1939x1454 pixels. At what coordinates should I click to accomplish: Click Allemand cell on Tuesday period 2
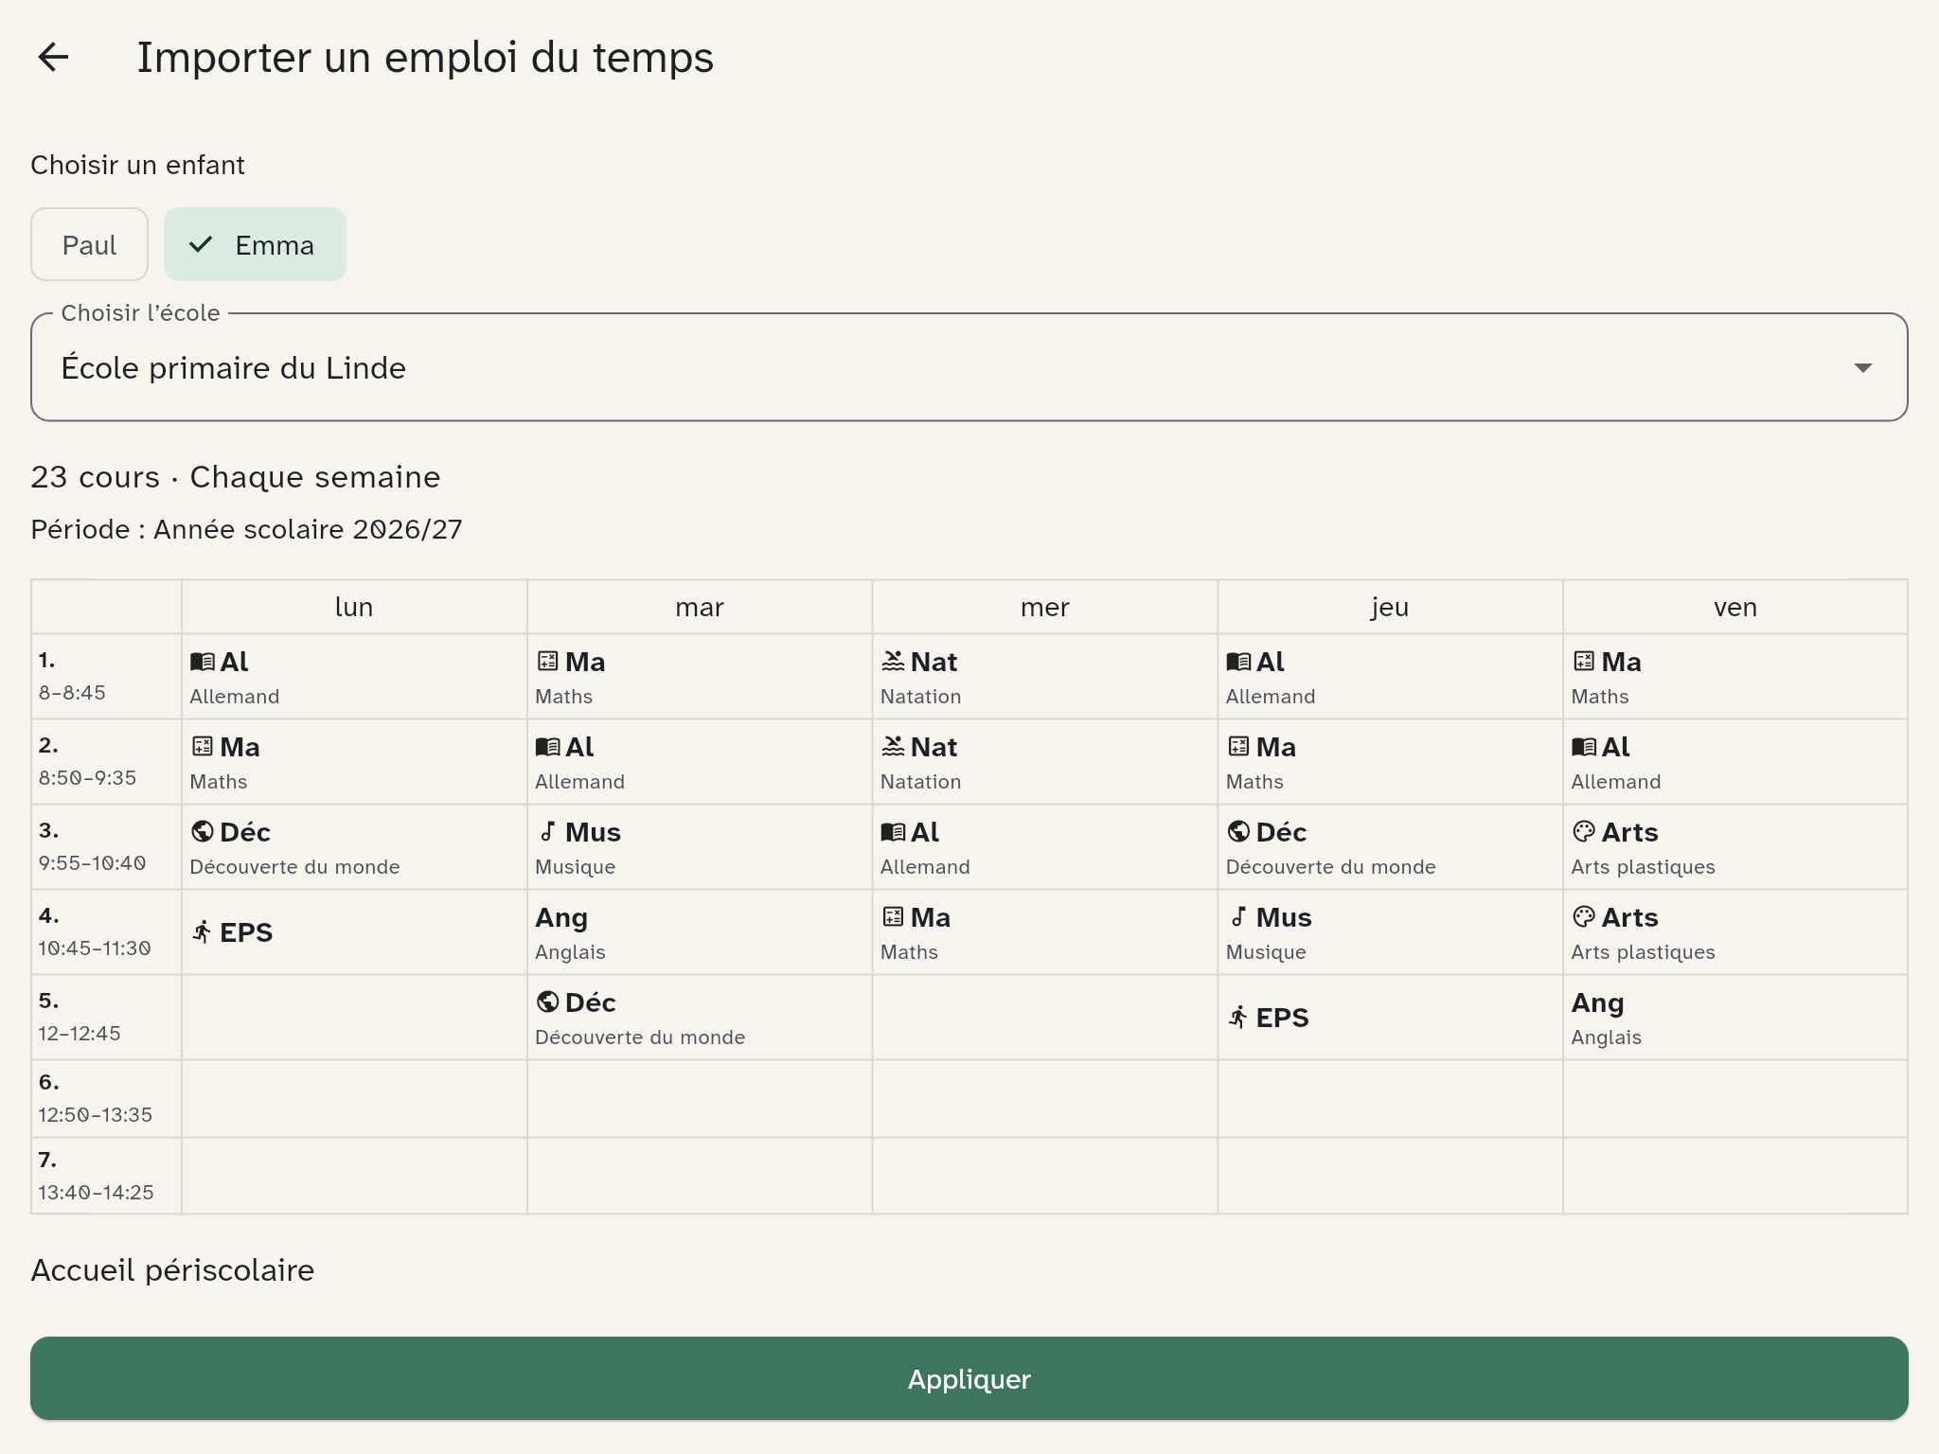pos(700,762)
